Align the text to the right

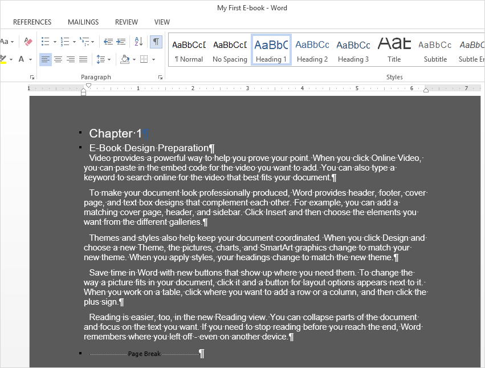pos(71,59)
